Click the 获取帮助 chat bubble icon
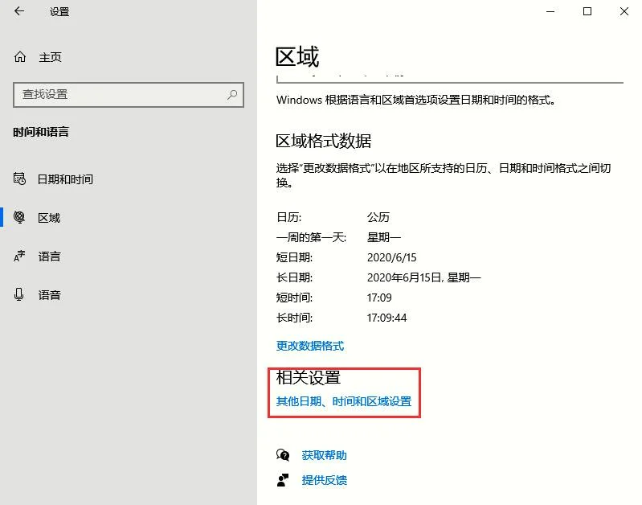 tap(283, 455)
